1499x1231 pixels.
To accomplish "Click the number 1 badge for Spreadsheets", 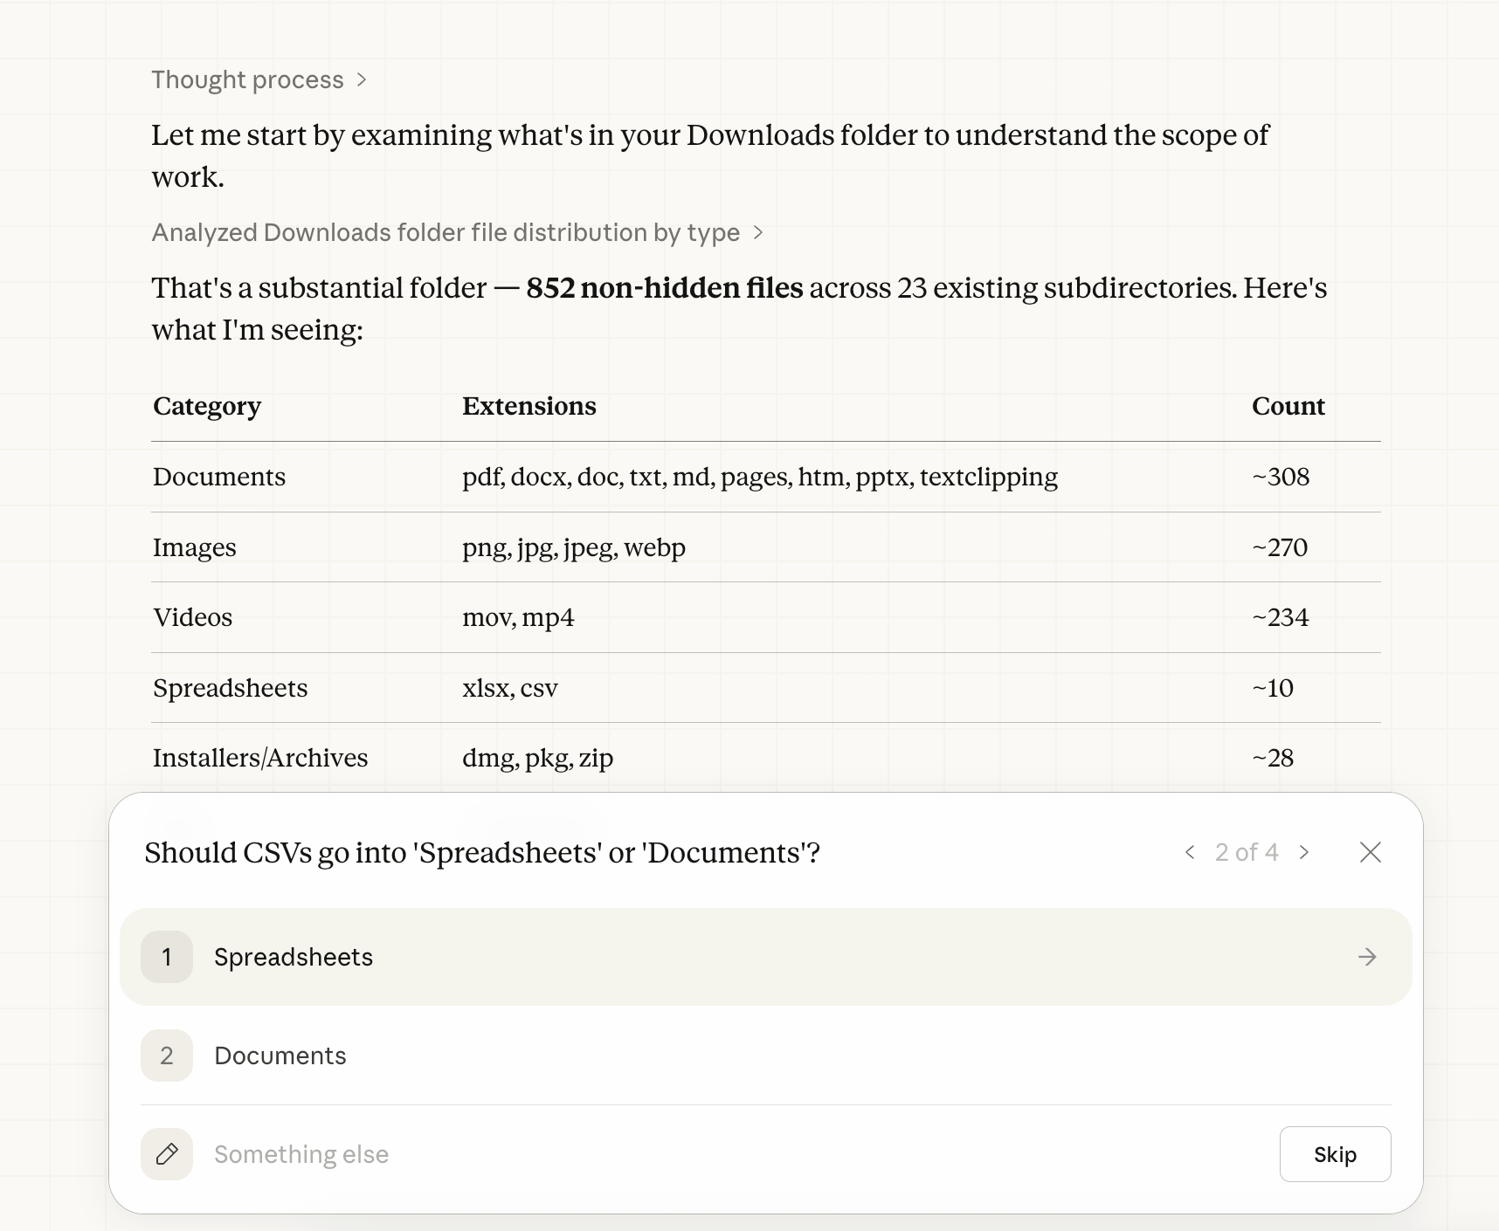I will [x=167, y=957].
